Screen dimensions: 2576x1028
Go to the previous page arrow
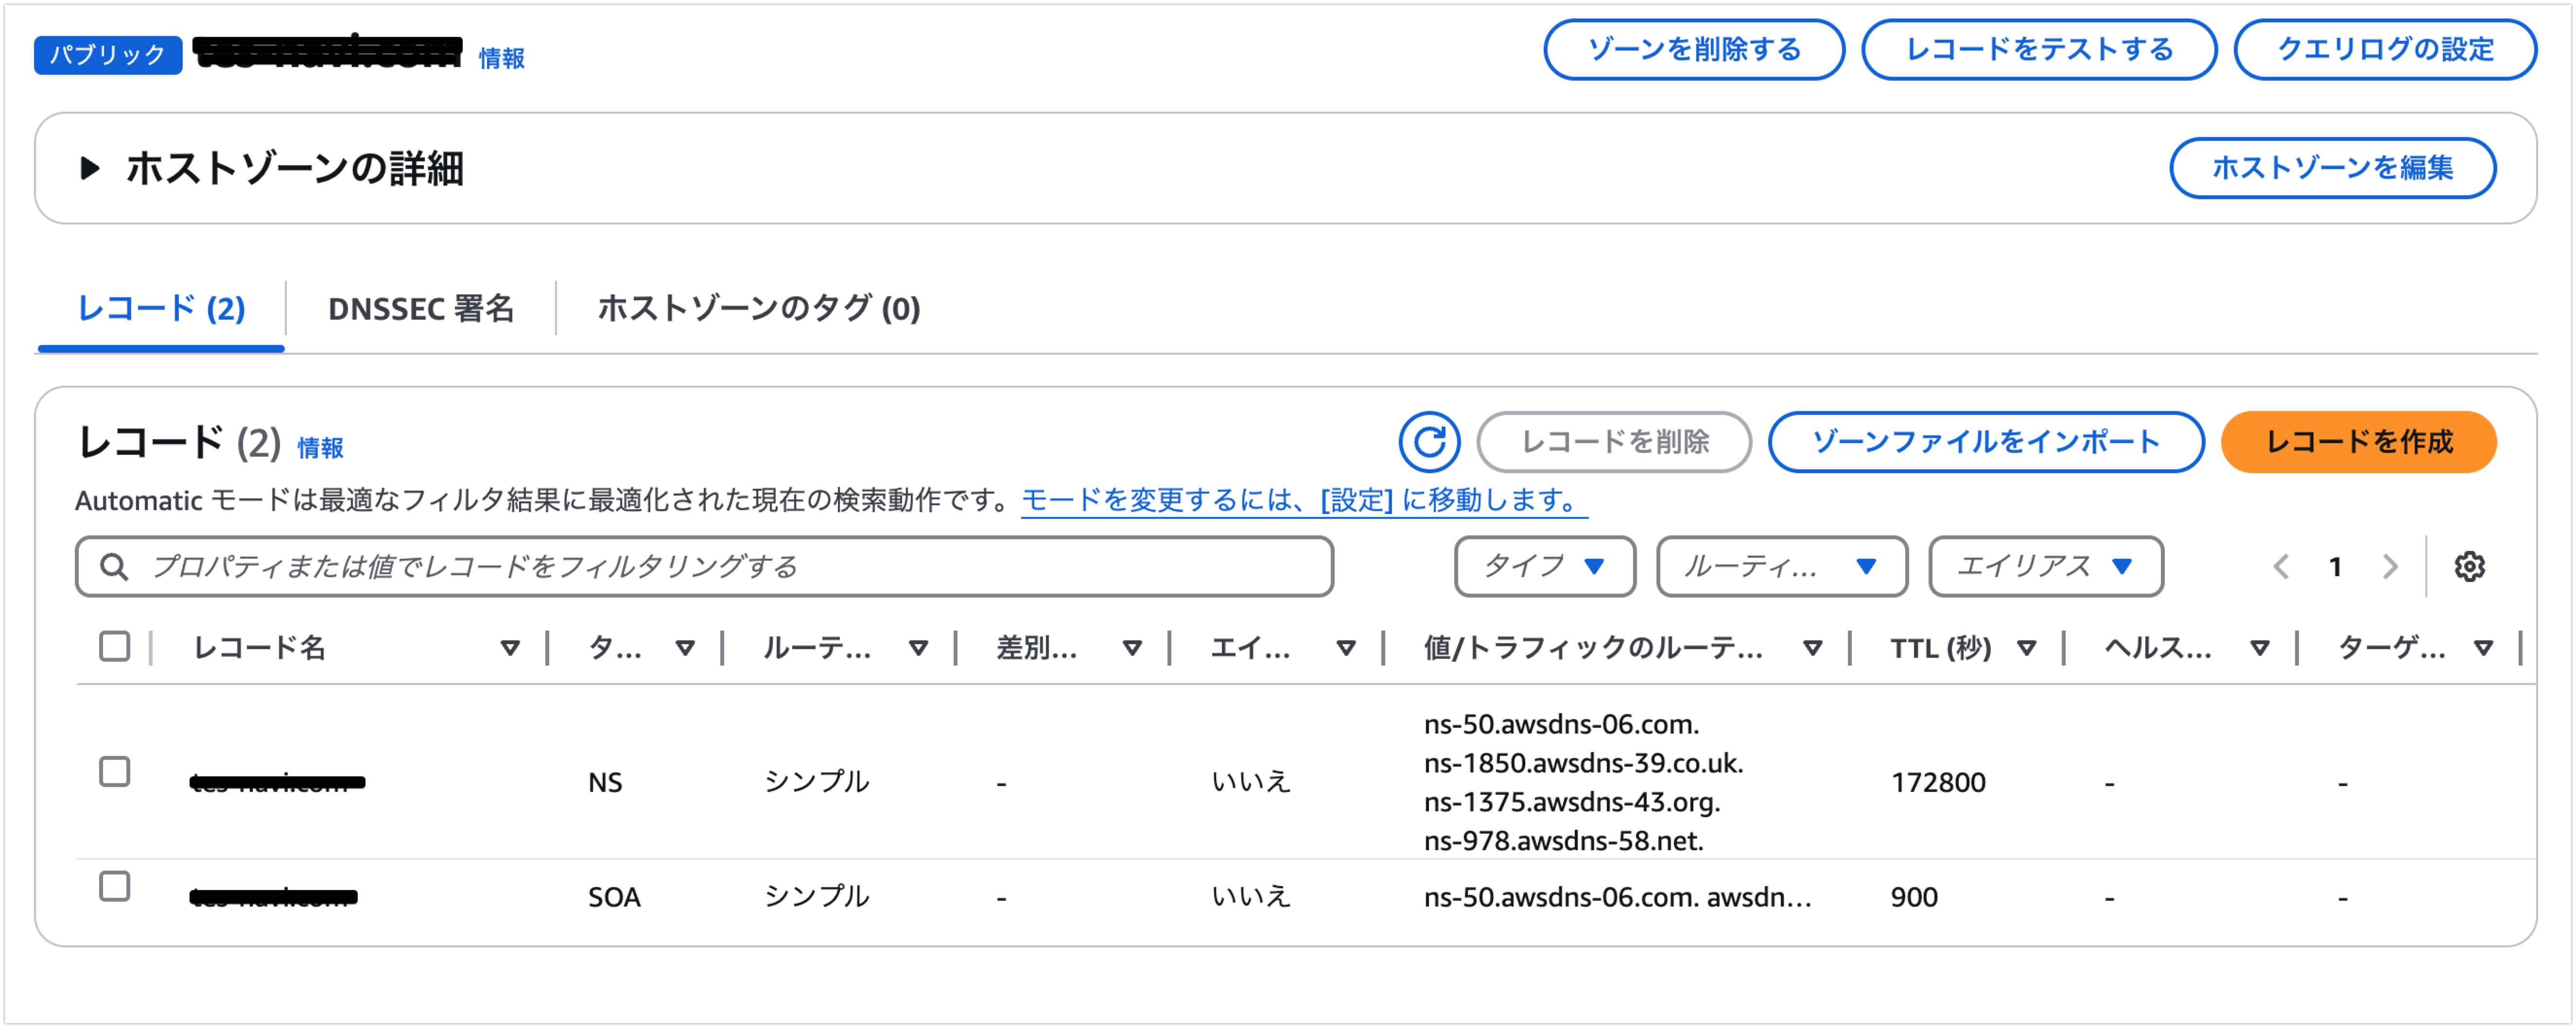(2281, 566)
